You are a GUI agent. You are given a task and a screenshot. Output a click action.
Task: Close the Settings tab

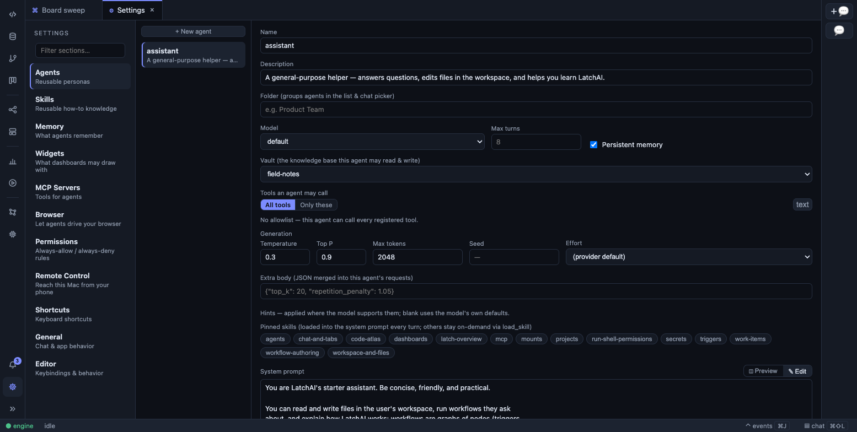152,10
